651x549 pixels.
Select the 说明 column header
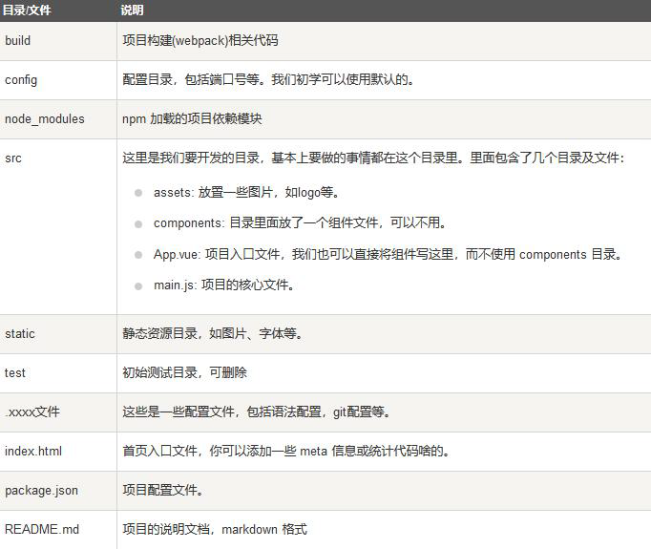[132, 11]
